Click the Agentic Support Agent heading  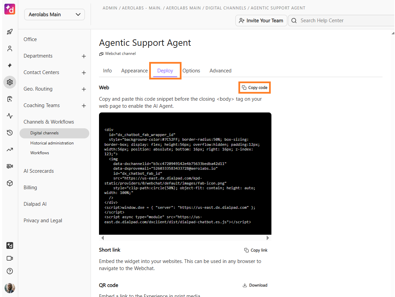pos(145,43)
